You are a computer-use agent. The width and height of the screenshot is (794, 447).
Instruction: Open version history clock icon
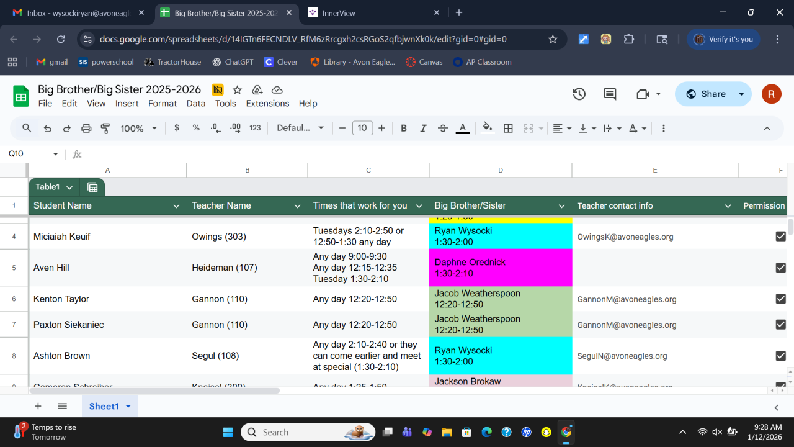point(579,94)
